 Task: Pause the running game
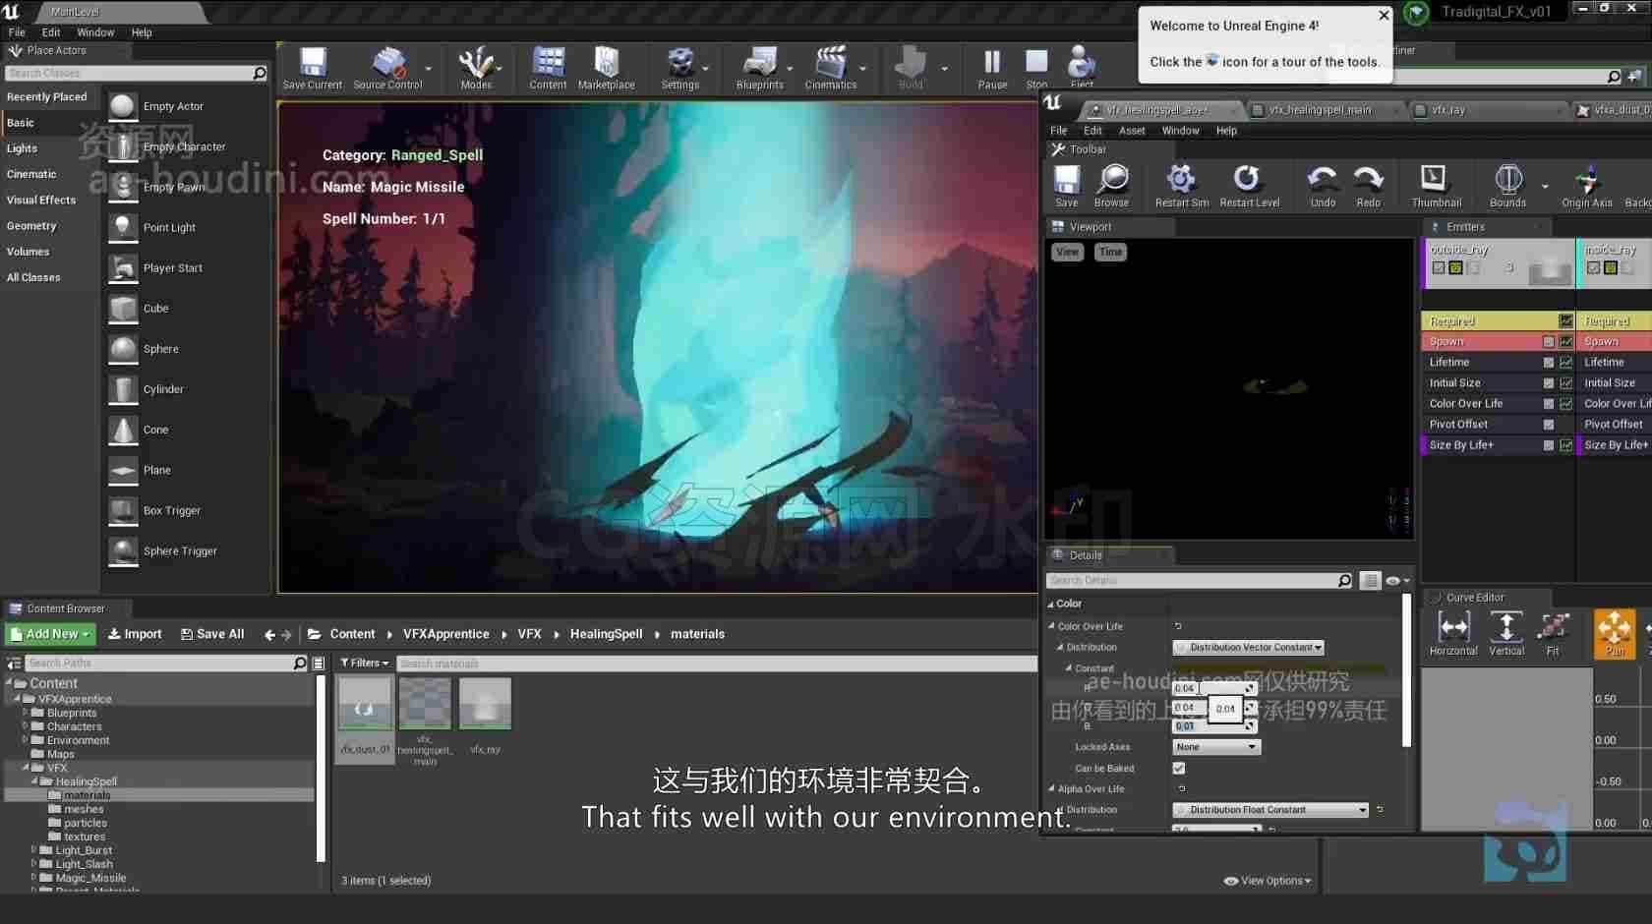(x=992, y=68)
